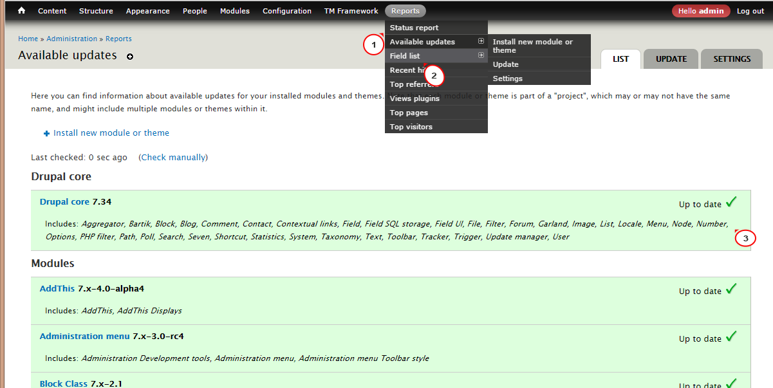The height and width of the screenshot is (388, 773).
Task: Open the Content menu
Action: [x=52, y=11]
